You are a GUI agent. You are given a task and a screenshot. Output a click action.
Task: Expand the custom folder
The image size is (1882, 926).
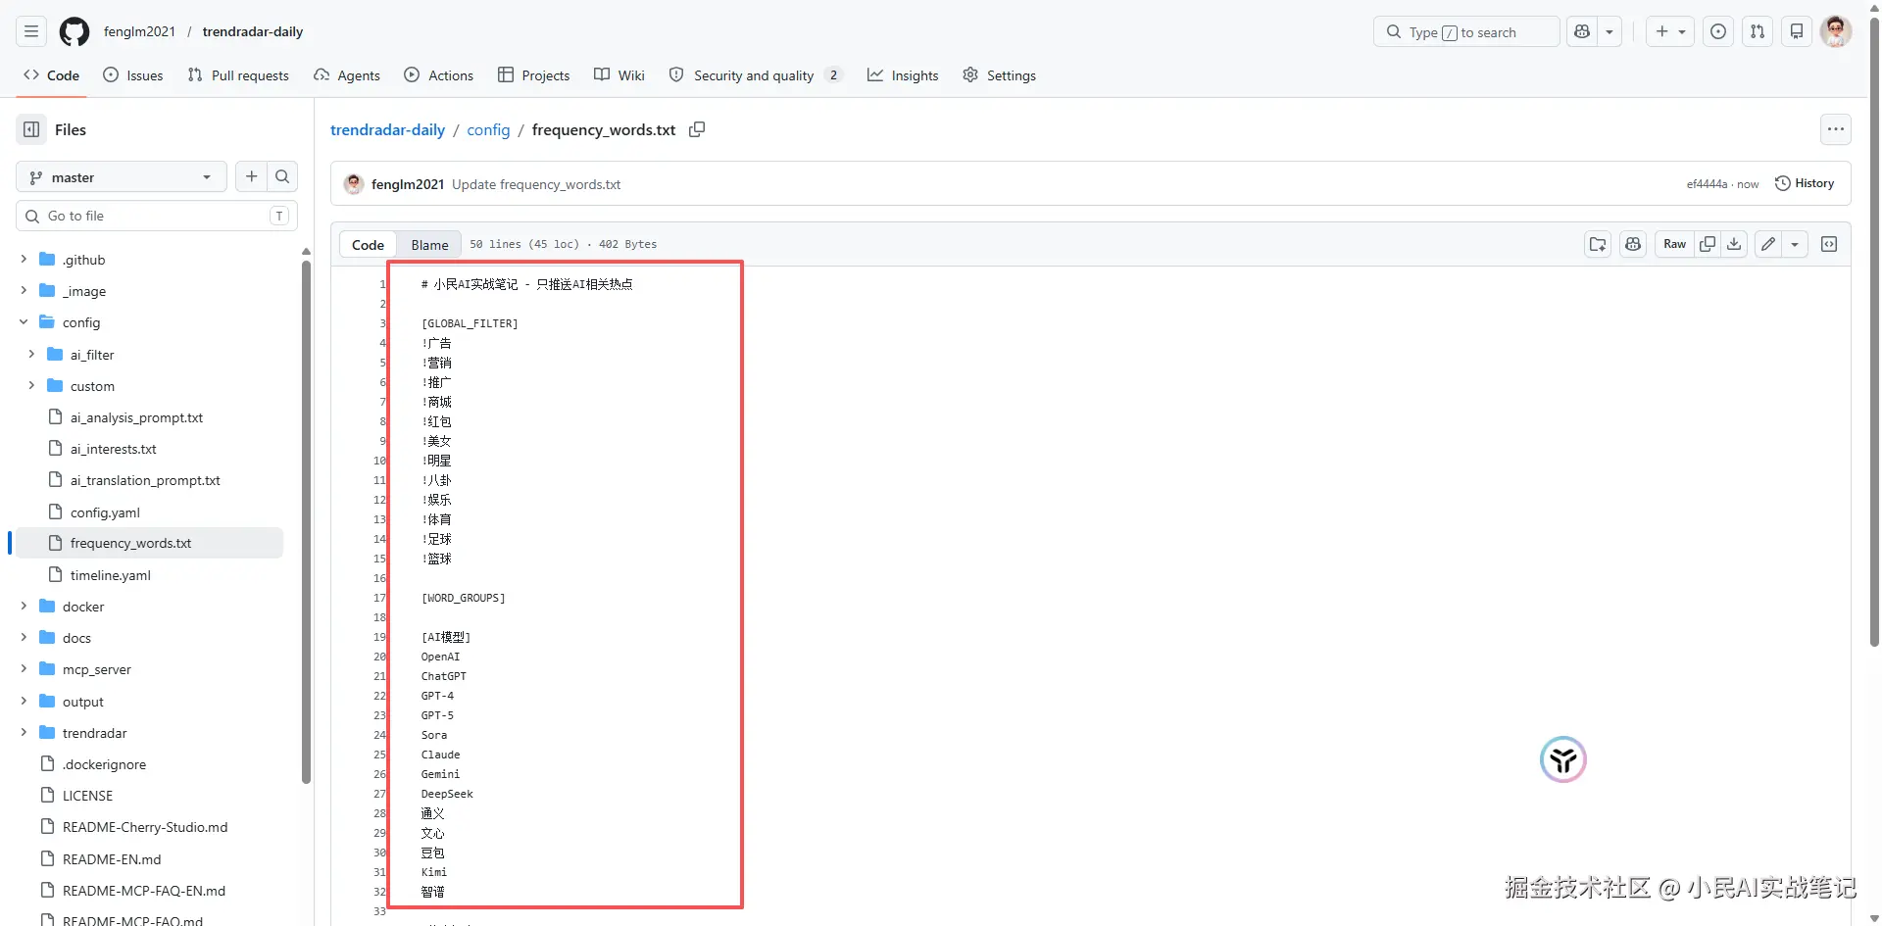(31, 385)
